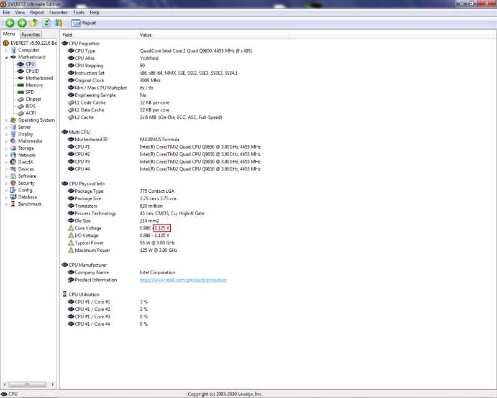Collapse the Motherboard tree node
Screen dimensions: 497x398
click(x=6, y=57)
